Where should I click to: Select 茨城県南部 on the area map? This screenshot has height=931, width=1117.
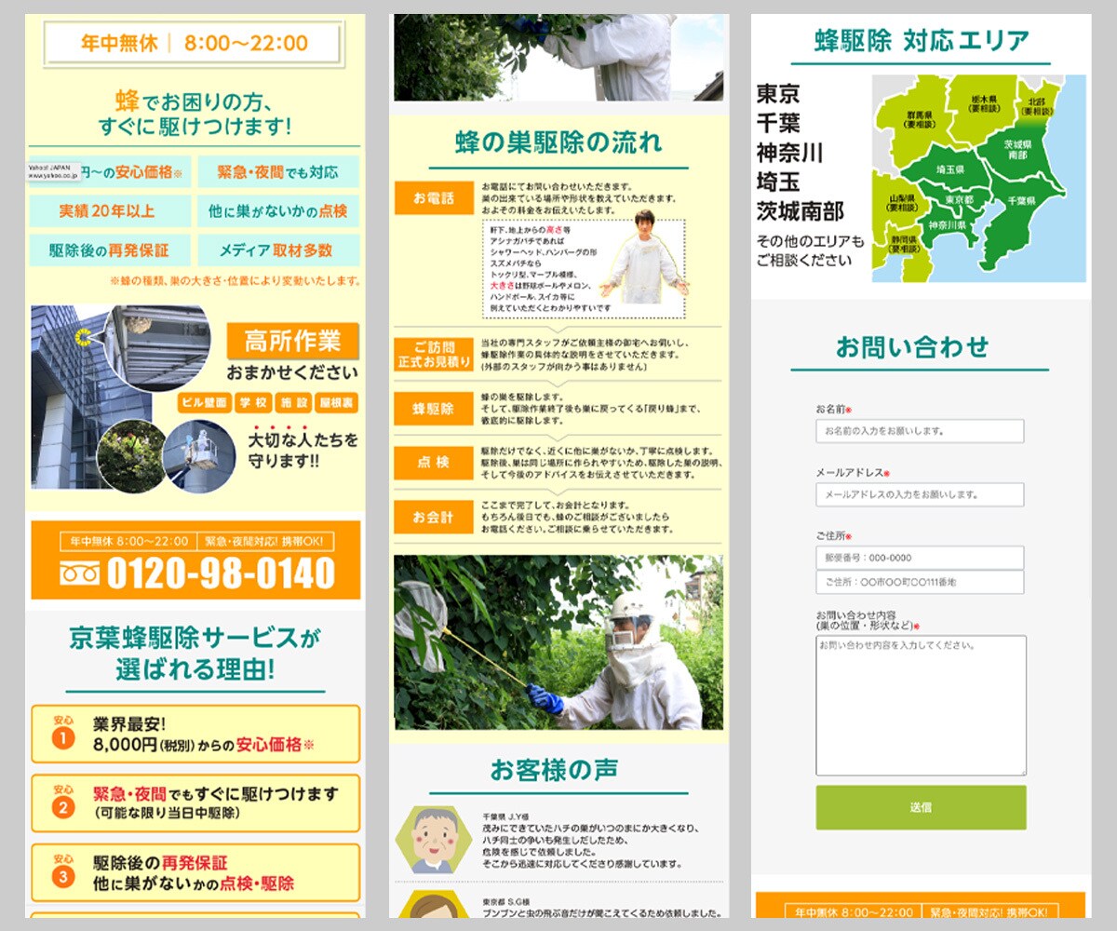click(1018, 151)
